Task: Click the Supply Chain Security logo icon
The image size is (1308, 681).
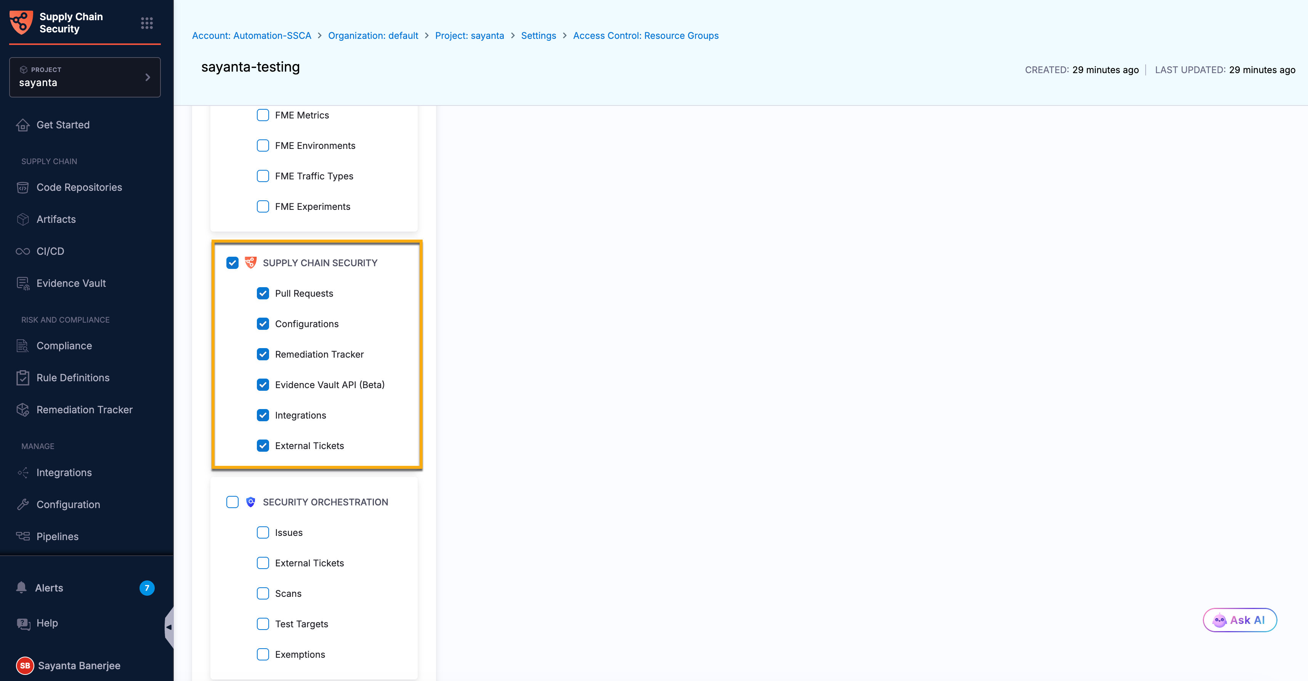Action: [x=21, y=22]
